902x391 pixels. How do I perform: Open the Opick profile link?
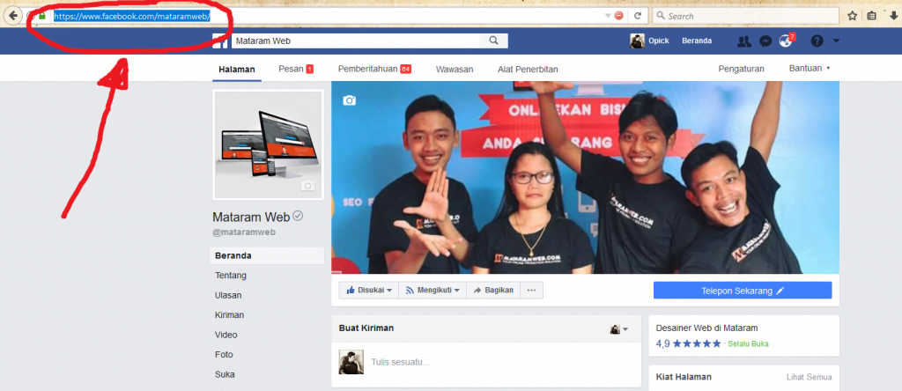click(658, 41)
